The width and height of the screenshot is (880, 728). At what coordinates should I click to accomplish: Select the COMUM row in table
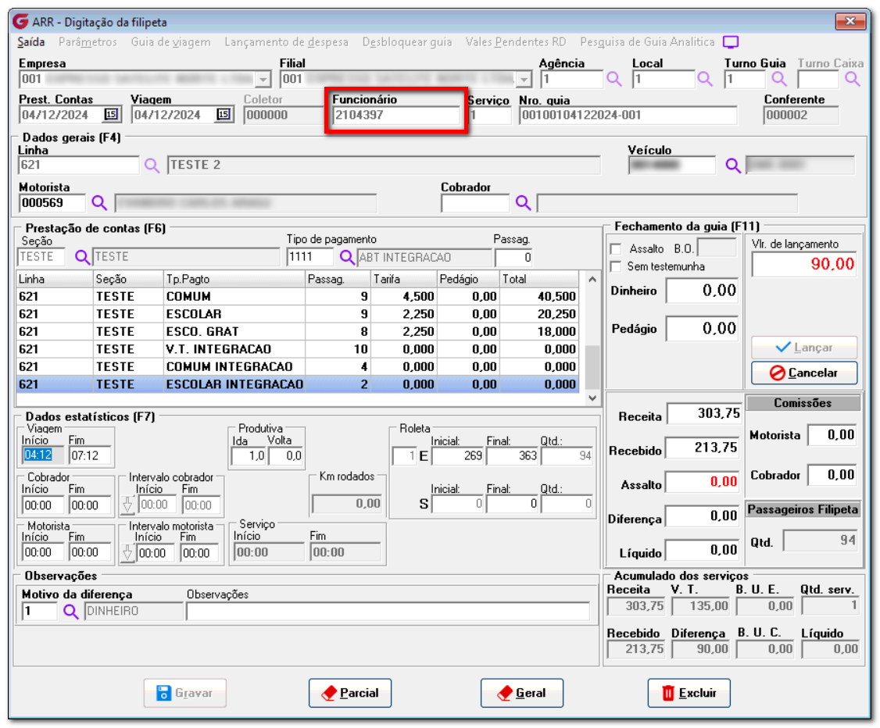tap(298, 297)
